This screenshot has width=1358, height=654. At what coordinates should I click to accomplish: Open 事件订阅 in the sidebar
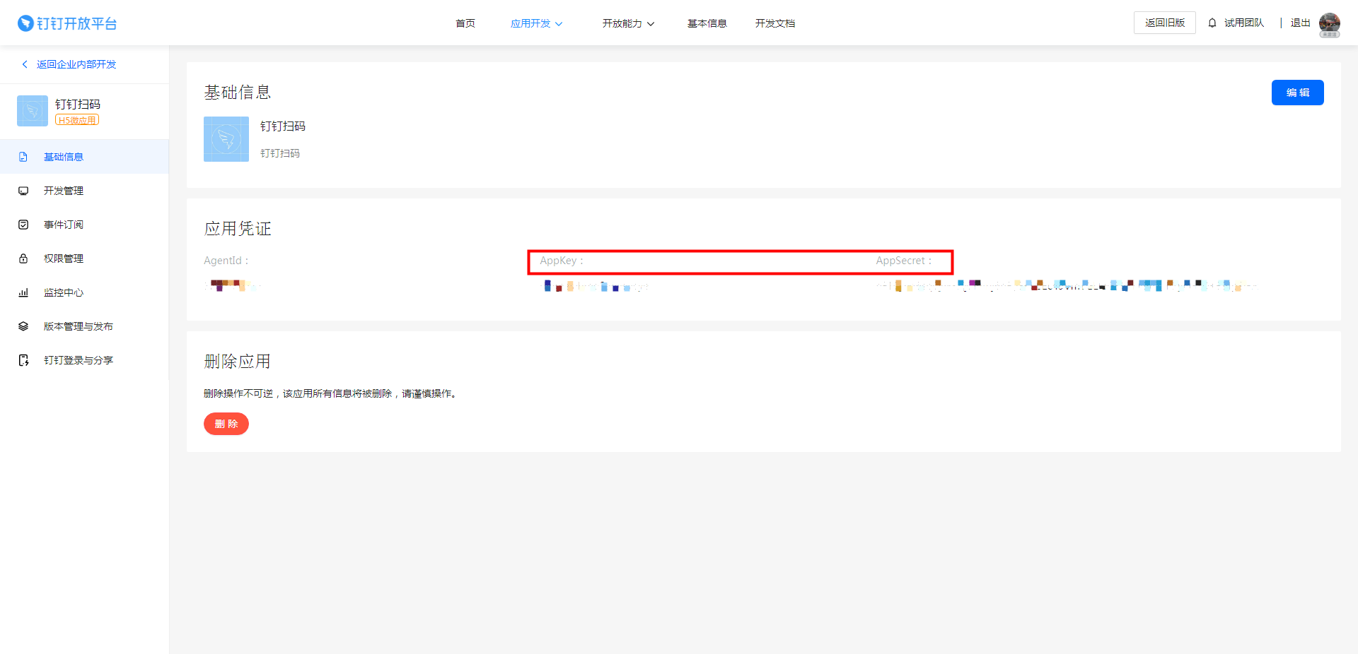coord(84,225)
